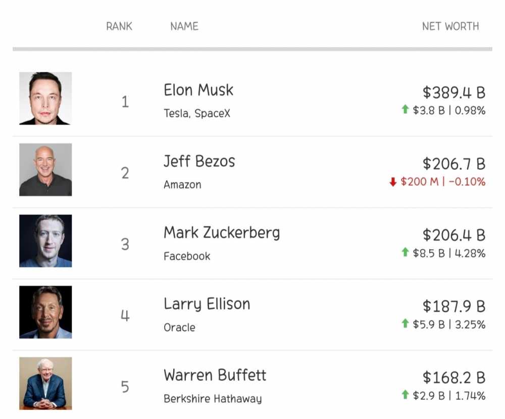Click the $389.4 B net worth value
The height and width of the screenshot is (419, 505).
pos(454,92)
